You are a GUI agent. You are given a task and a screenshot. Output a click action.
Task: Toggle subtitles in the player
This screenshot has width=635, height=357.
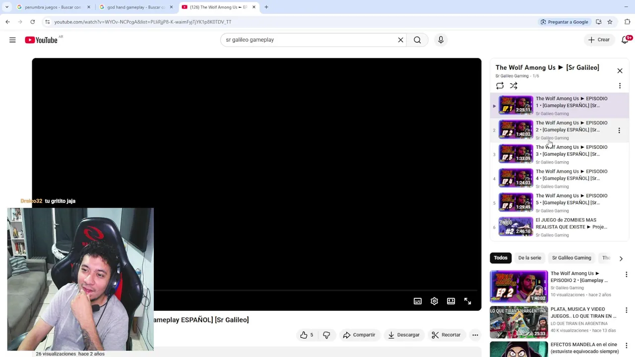click(418, 301)
